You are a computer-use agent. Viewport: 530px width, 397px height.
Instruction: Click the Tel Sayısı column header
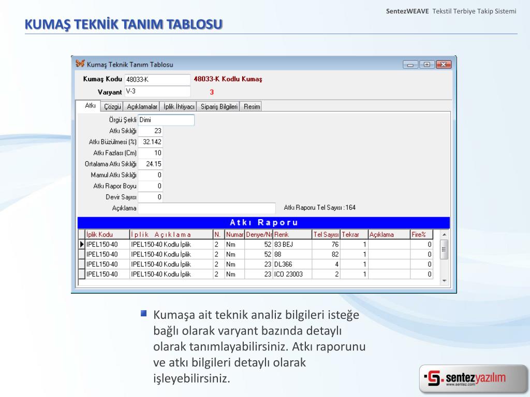tap(326, 234)
